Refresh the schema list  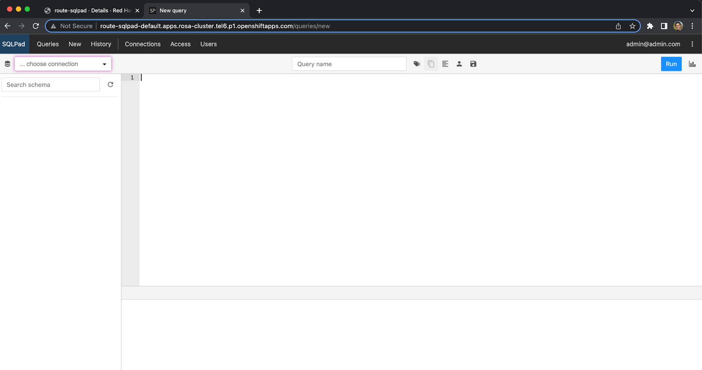point(111,85)
